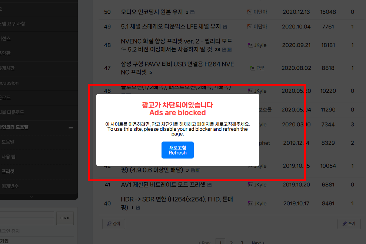Go to page 3 in the pagination
This screenshot has width=366, height=244.
point(242,243)
